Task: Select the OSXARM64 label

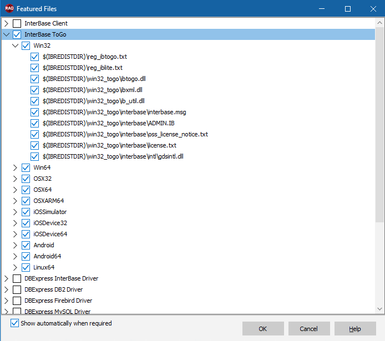Action: coord(49,201)
